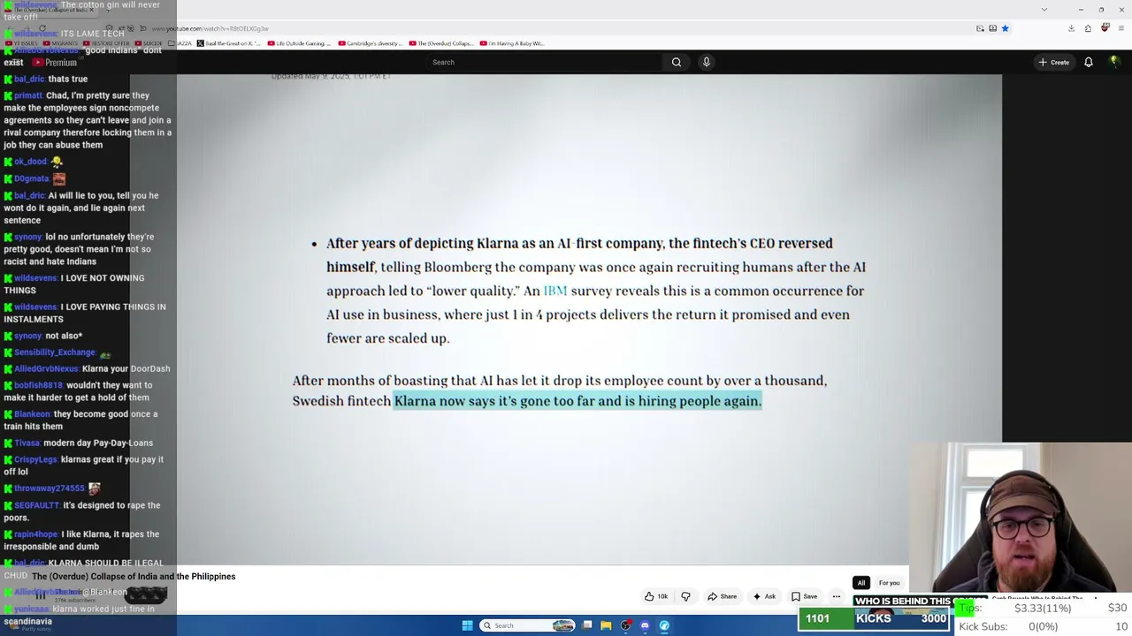Click the Ask button
This screenshot has width=1132, height=636.
[x=764, y=596]
